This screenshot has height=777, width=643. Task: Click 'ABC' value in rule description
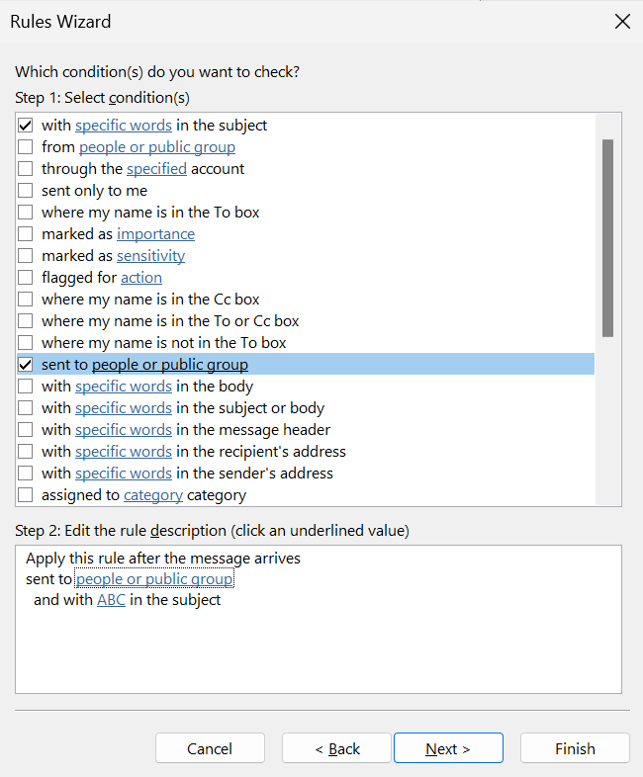(x=111, y=600)
